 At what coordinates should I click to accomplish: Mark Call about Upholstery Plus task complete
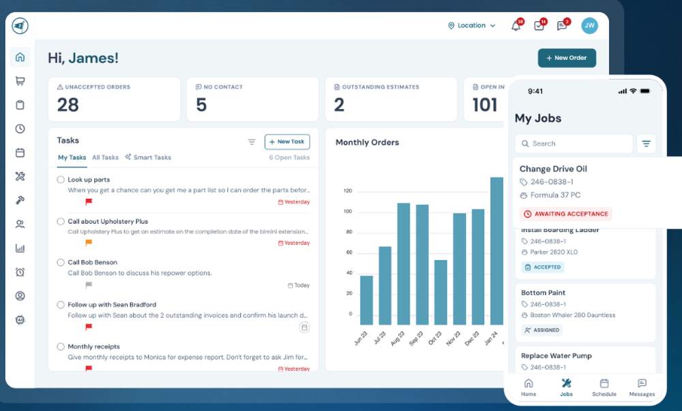(61, 221)
